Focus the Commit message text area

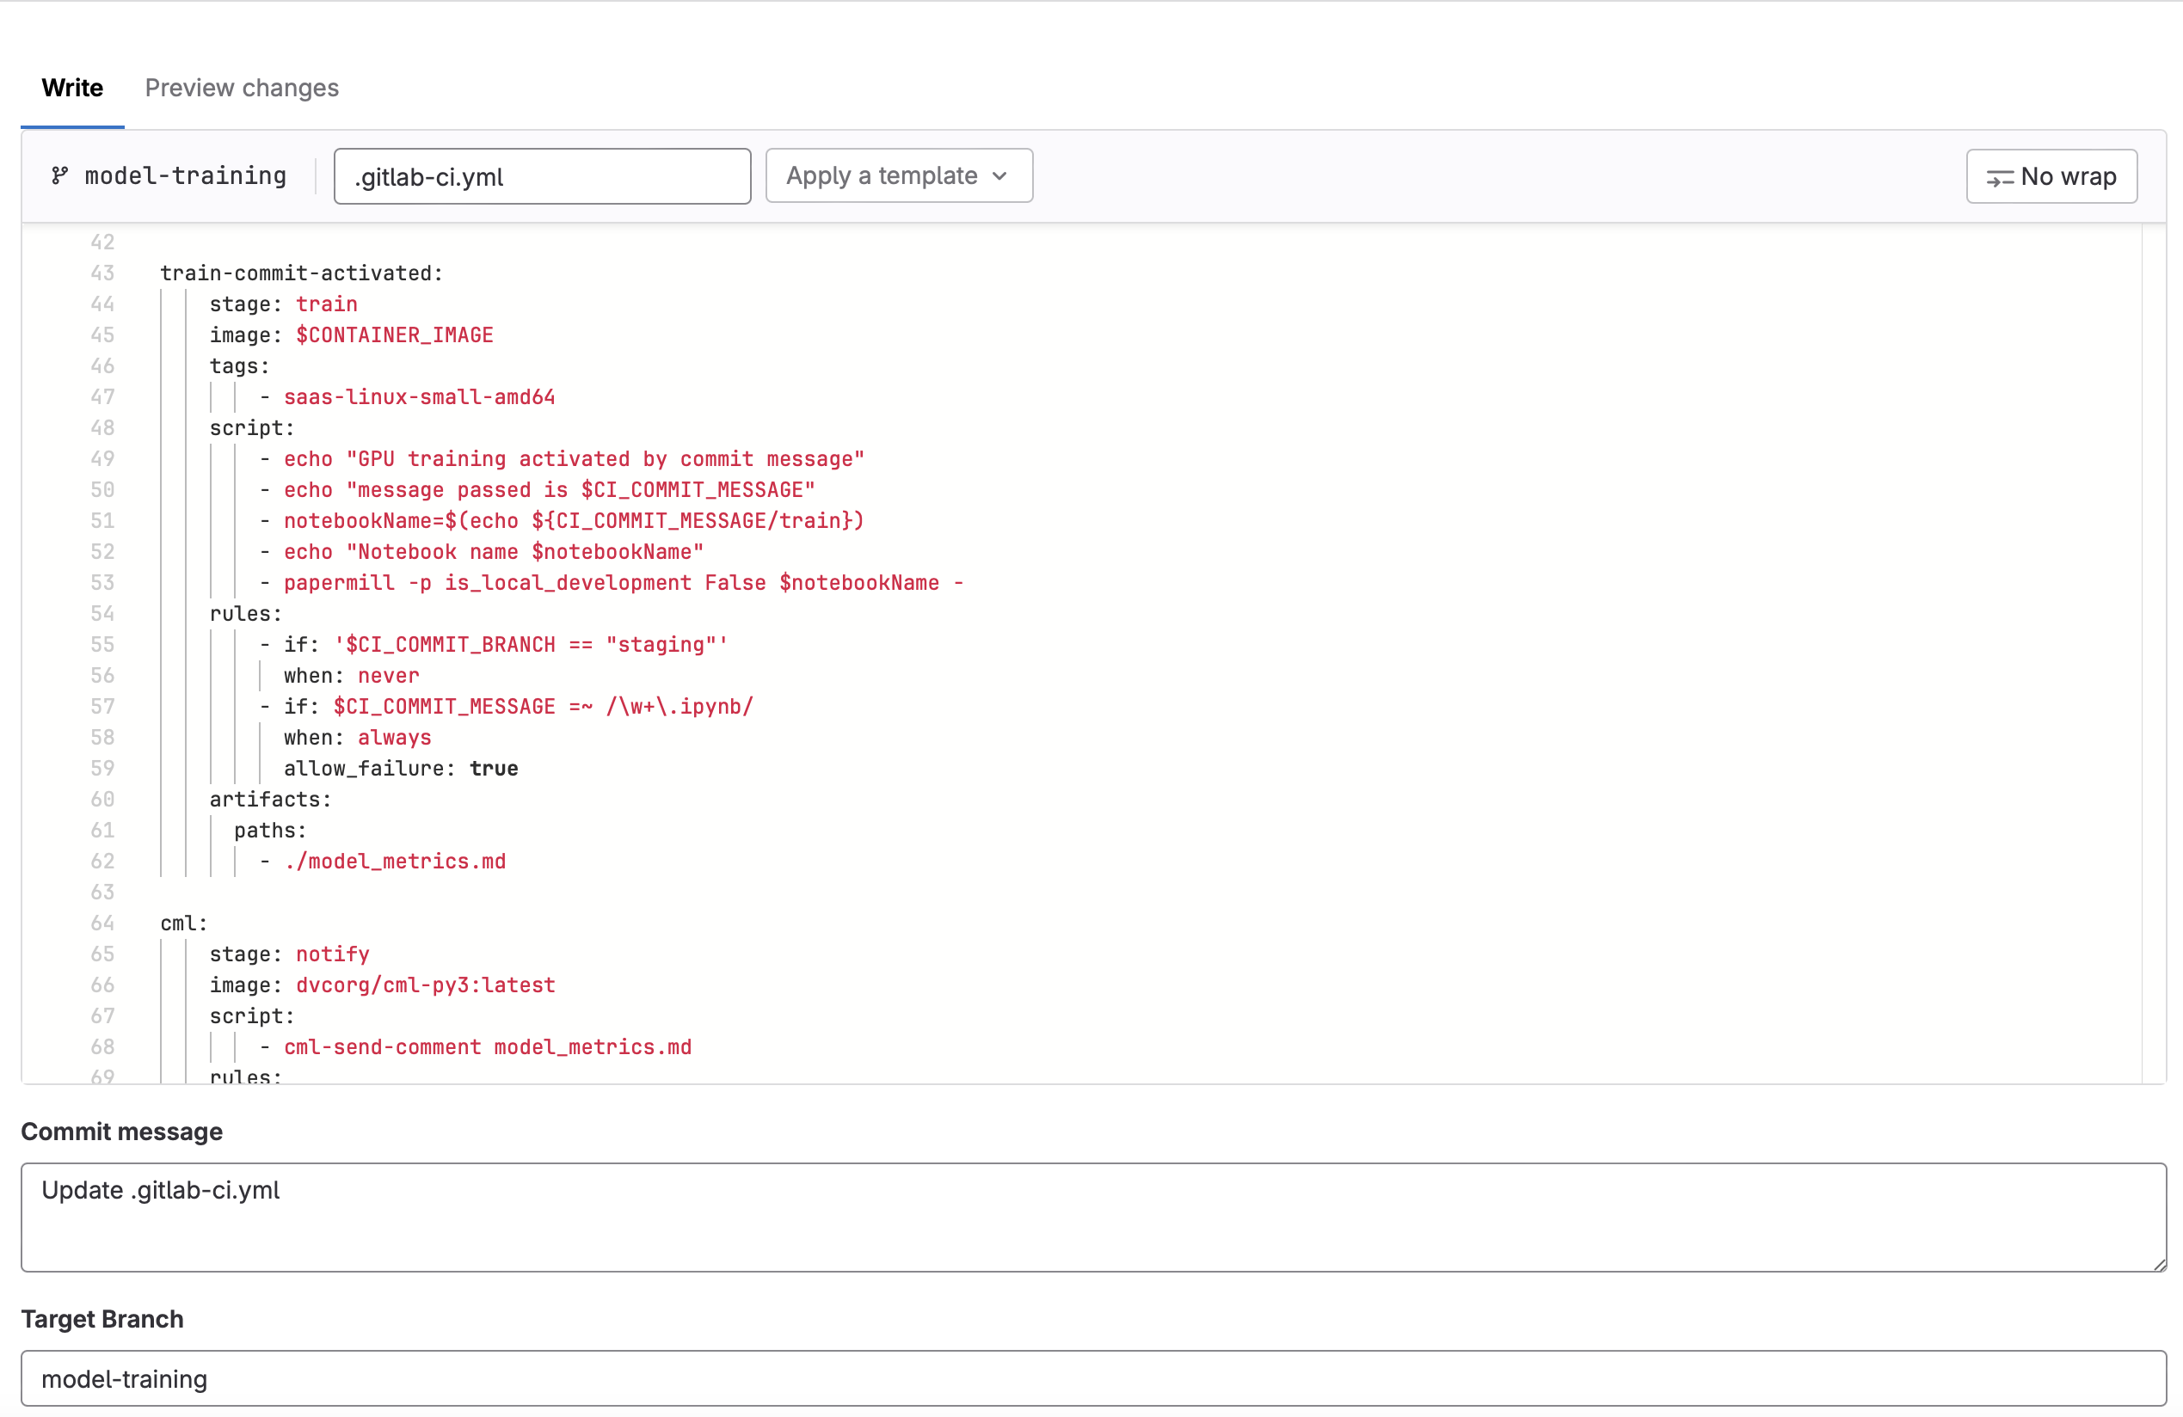1091,1216
